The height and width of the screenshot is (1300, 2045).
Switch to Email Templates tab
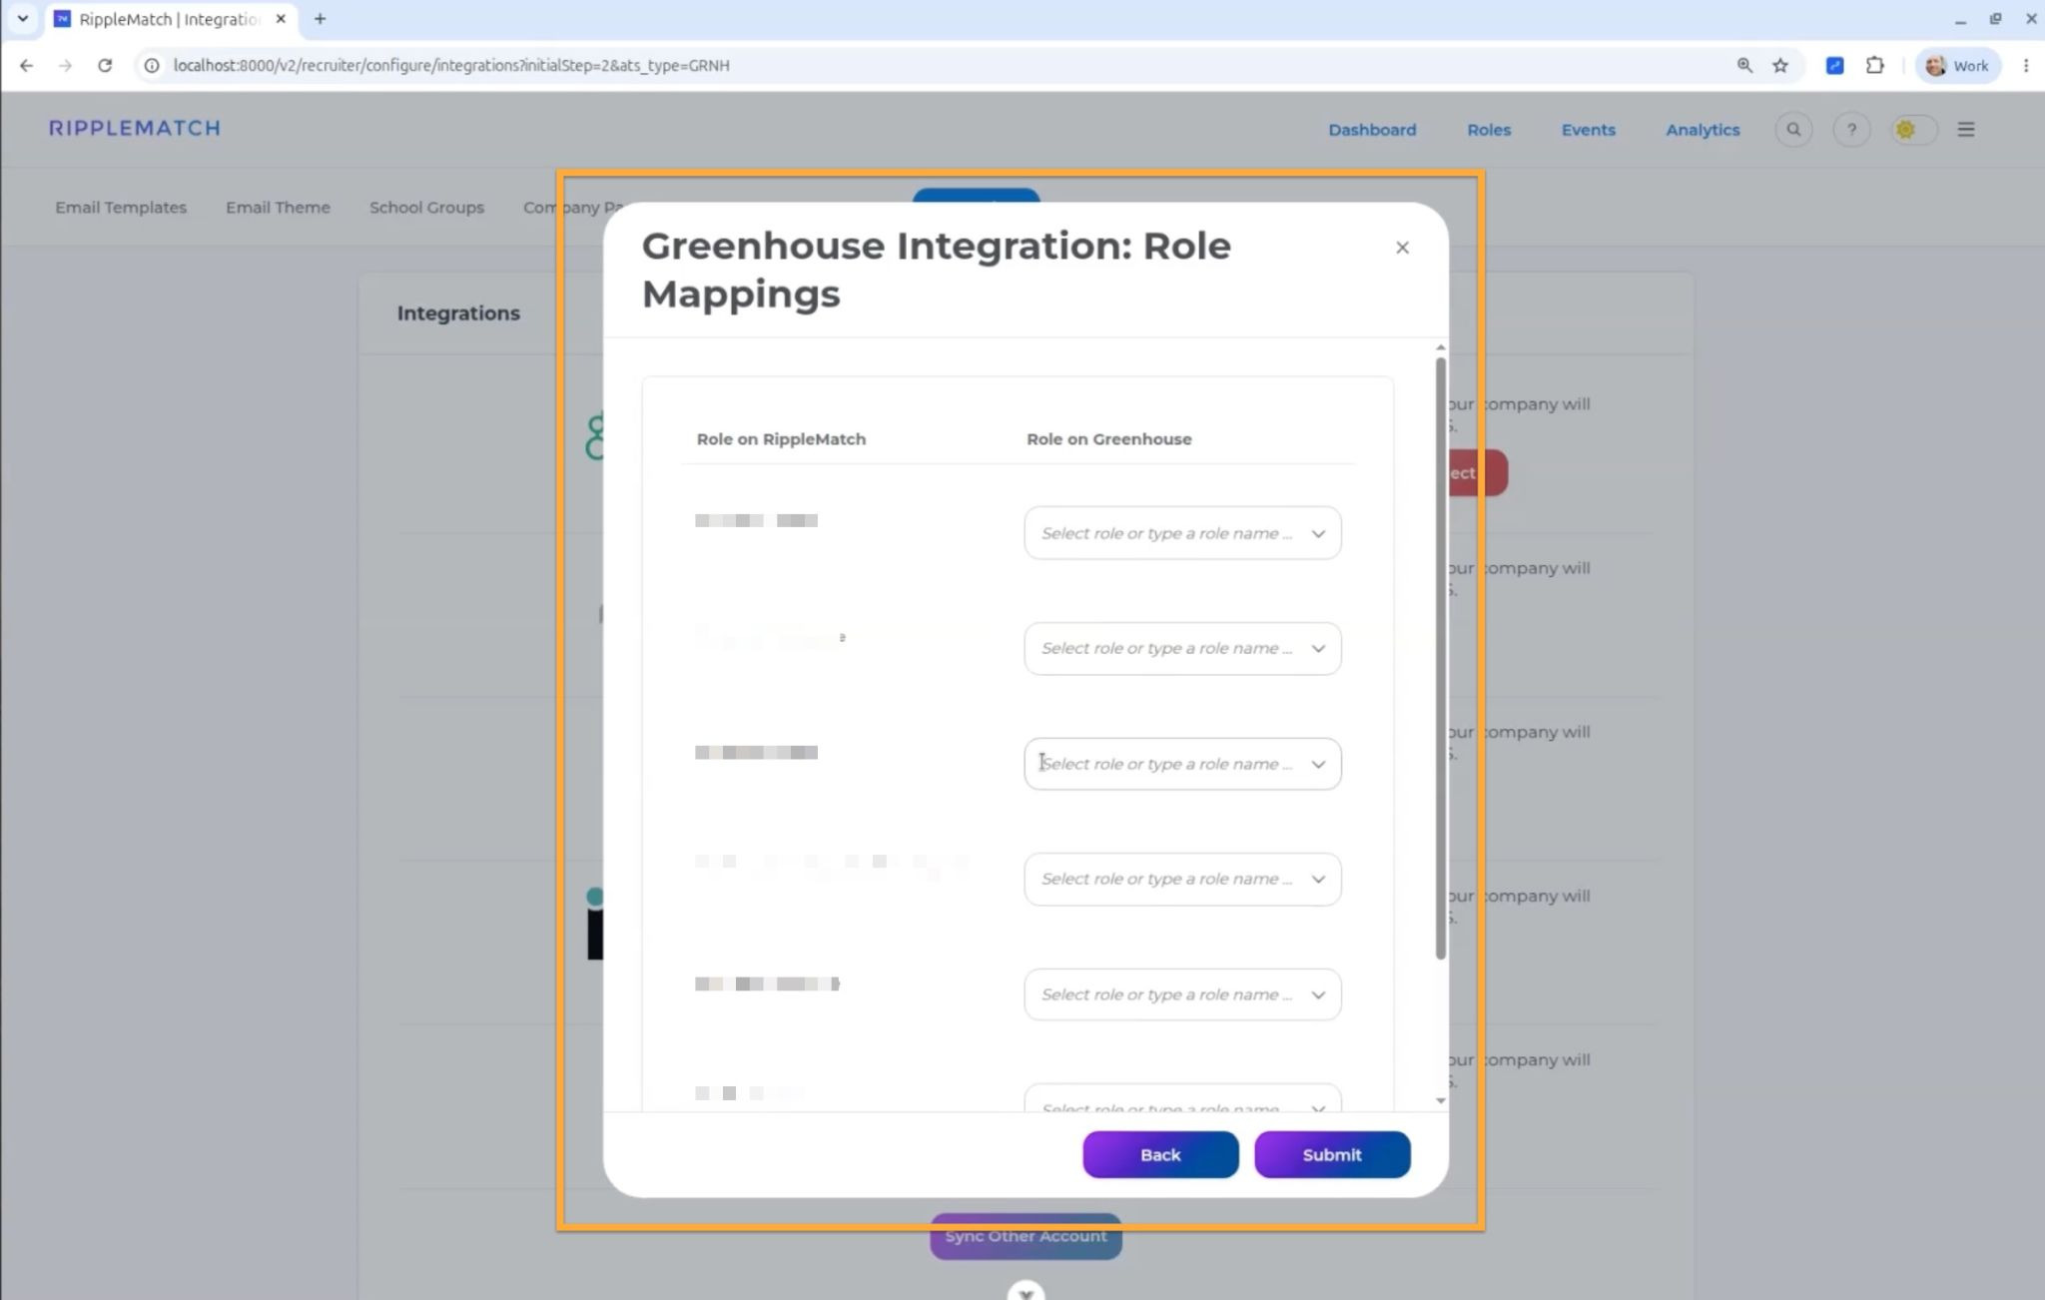[121, 208]
